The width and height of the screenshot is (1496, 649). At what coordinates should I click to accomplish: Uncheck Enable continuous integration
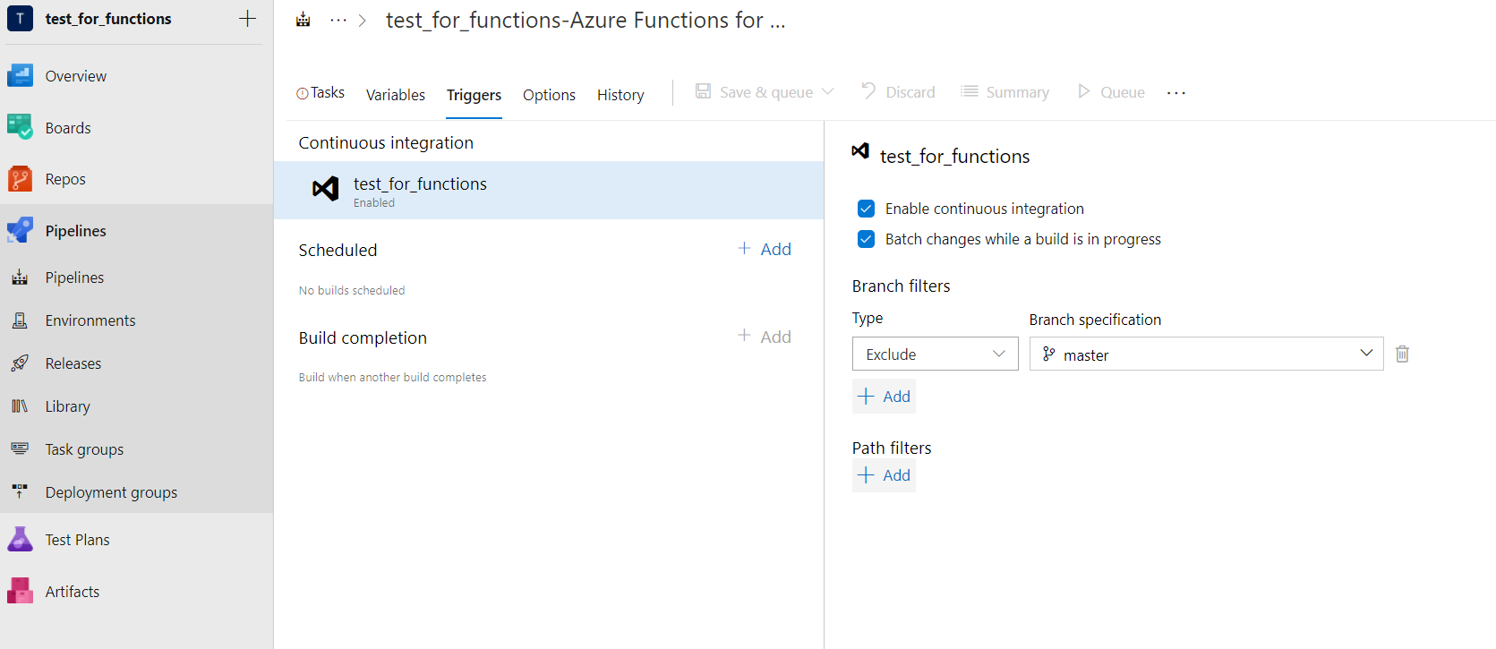click(866, 209)
